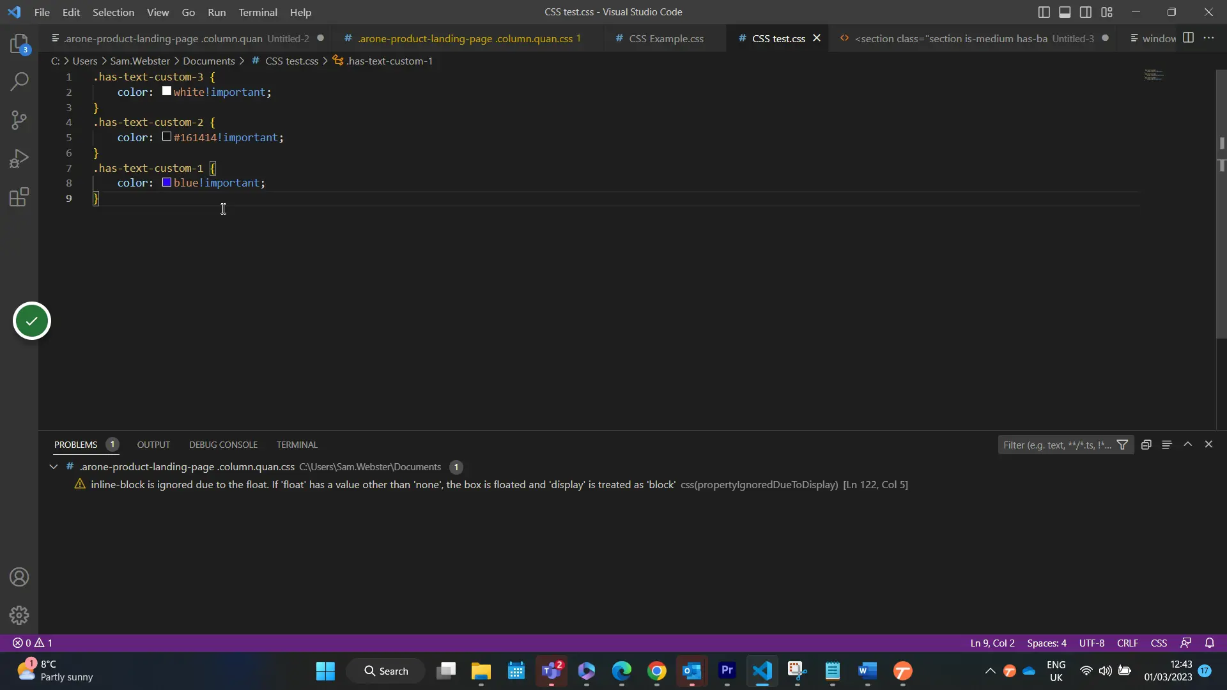This screenshot has width=1227, height=690.
Task: Open the Manage gear icon
Action: click(19, 615)
